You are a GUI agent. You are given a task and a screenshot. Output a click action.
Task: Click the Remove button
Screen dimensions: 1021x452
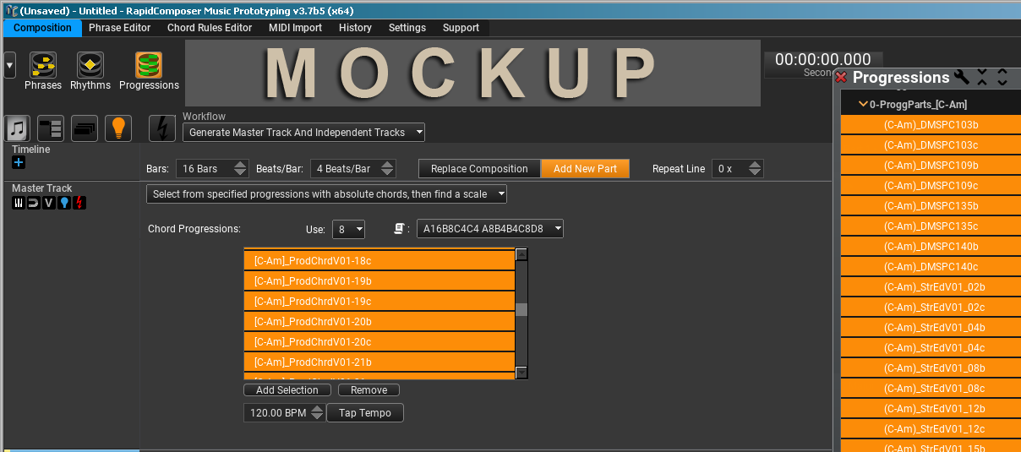click(369, 390)
